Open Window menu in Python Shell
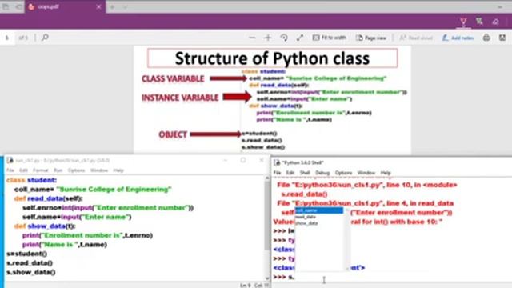Image resolution: width=512 pixels, height=288 pixels. tap(366, 173)
